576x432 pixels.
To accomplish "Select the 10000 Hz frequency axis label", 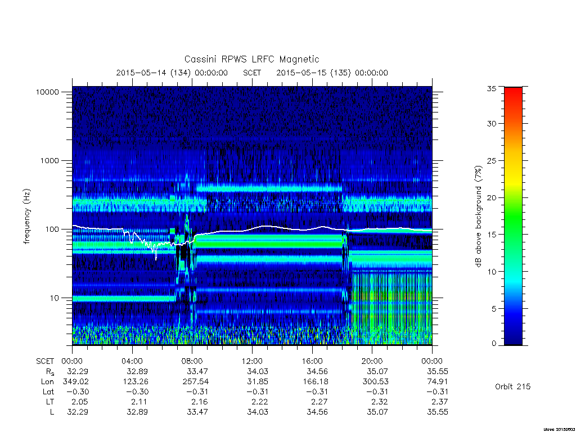I will 47,92.
